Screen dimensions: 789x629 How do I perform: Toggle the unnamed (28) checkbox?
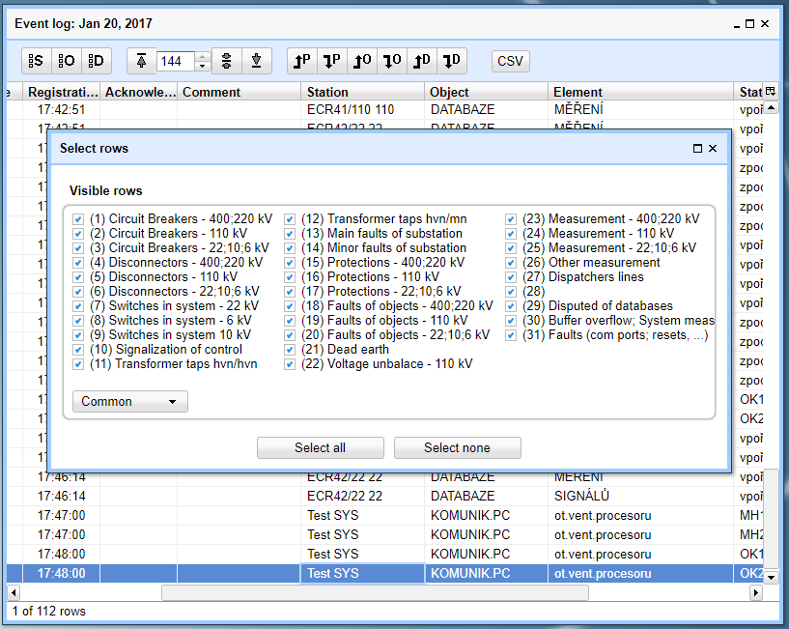[x=511, y=292]
